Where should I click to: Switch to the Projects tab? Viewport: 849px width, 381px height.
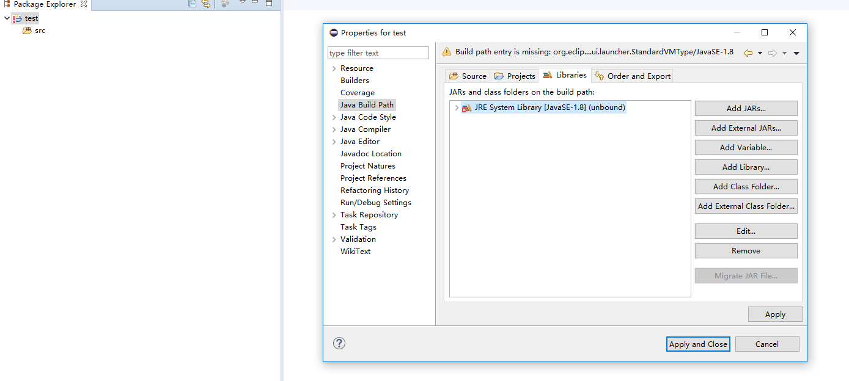pyautogui.click(x=514, y=76)
